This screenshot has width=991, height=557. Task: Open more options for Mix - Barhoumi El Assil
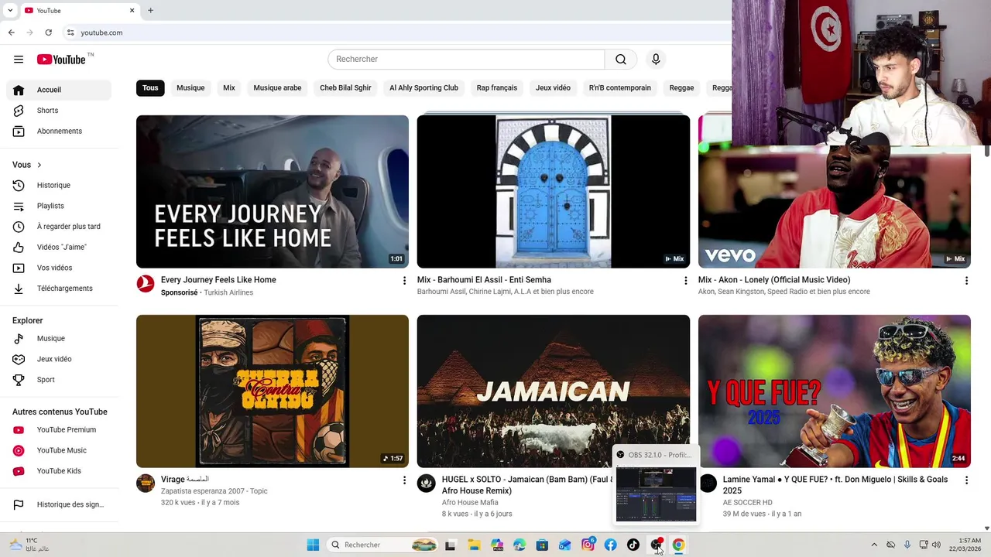[x=685, y=281]
